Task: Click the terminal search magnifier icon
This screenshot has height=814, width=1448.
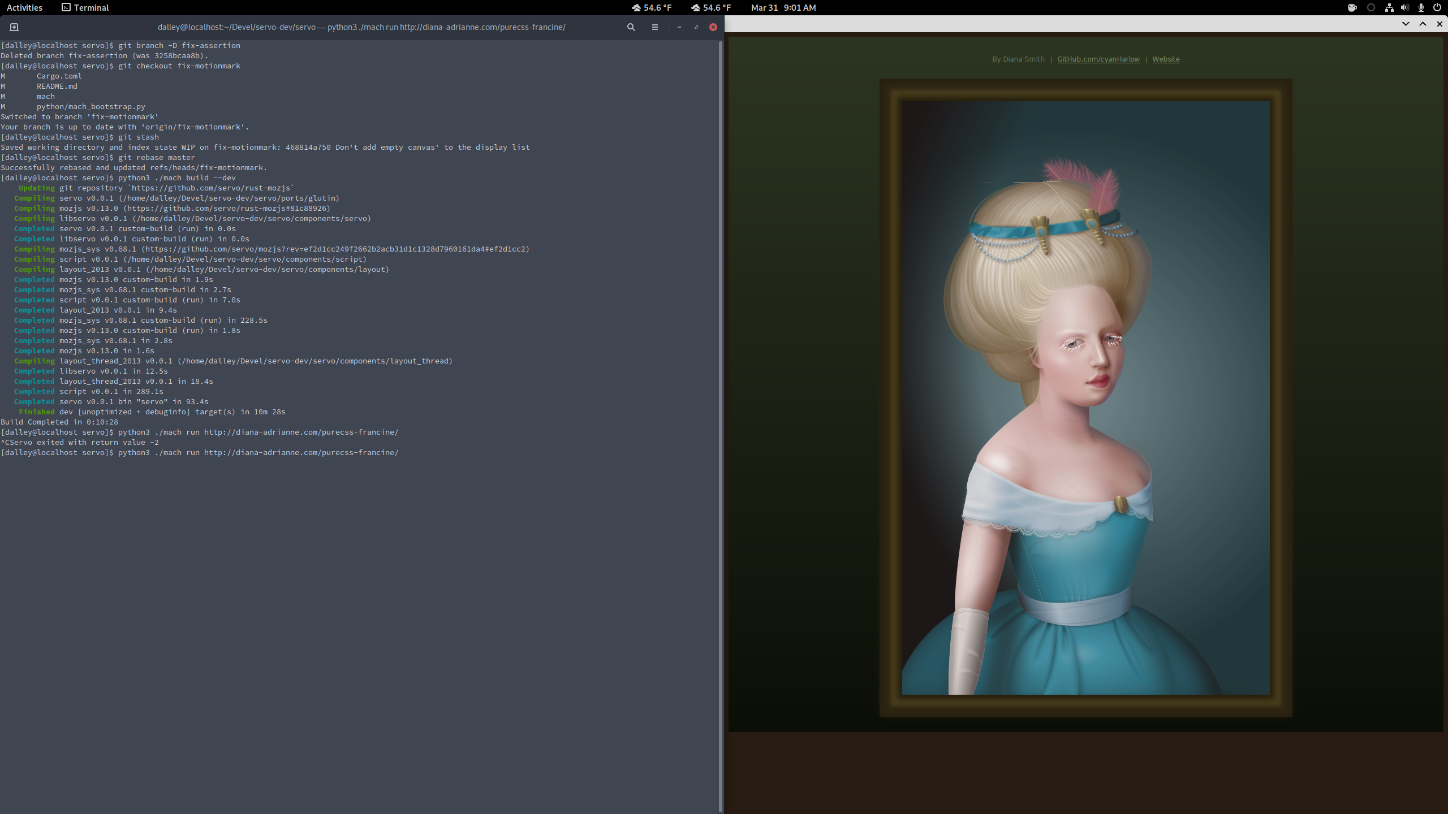Action: tap(631, 27)
